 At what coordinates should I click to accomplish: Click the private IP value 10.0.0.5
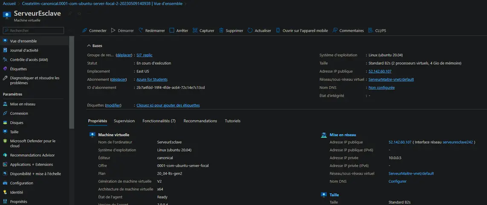[395, 158]
